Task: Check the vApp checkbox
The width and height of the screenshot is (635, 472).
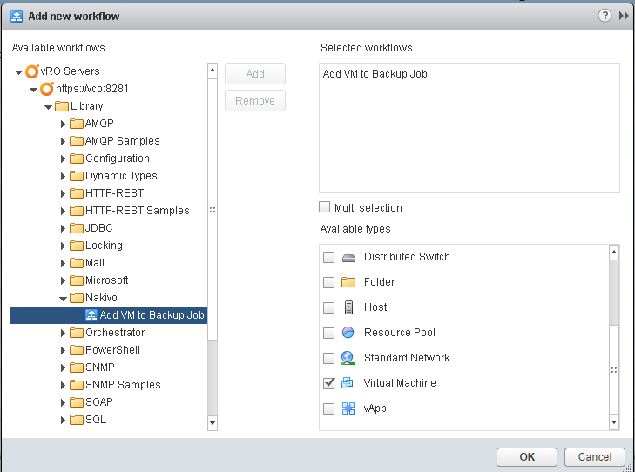Action: [x=329, y=408]
